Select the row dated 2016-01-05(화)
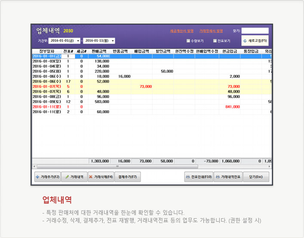This screenshot has width=304, height=238. [x=152, y=71]
